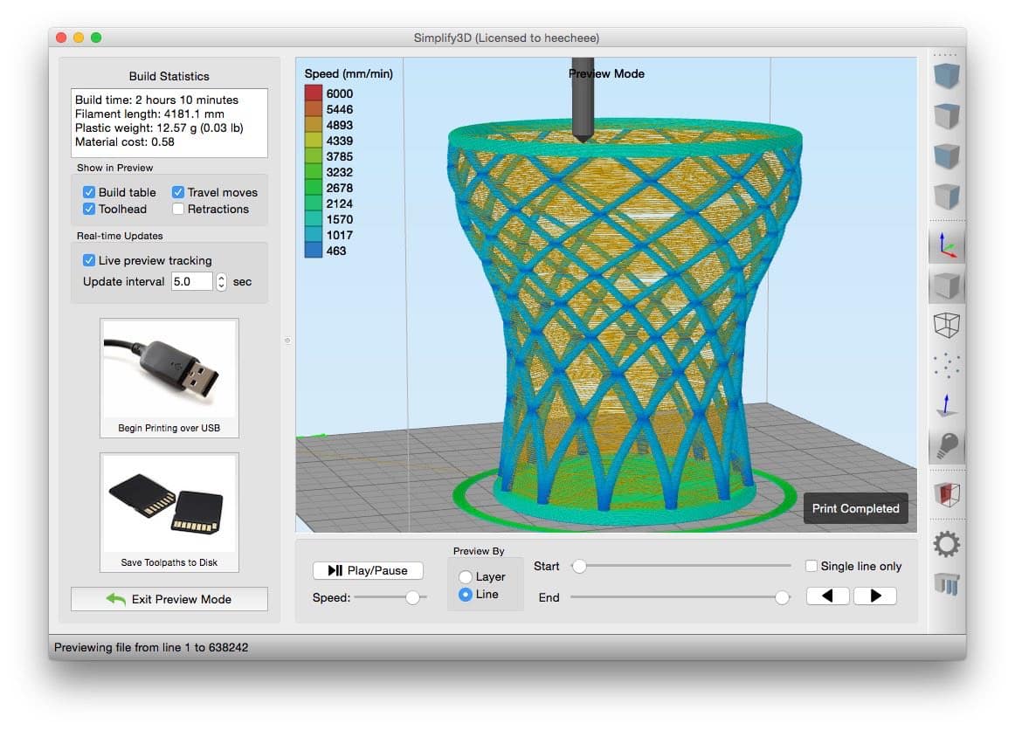Open the settings gear icon
This screenshot has width=1015, height=730.
[947, 545]
